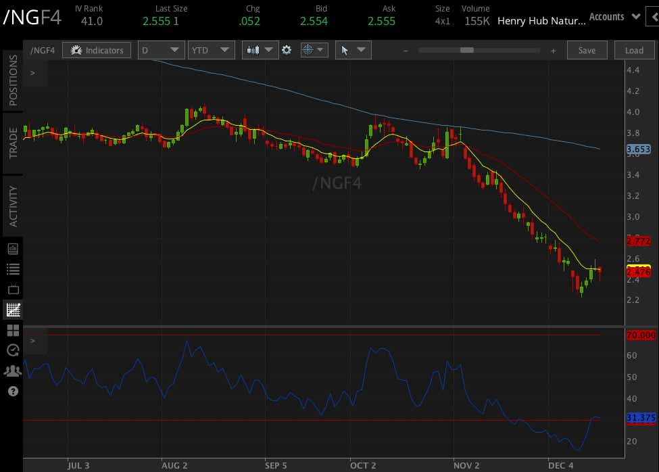Open the four-square dashboard icon
The height and width of the screenshot is (472, 659).
pyautogui.click(x=13, y=331)
